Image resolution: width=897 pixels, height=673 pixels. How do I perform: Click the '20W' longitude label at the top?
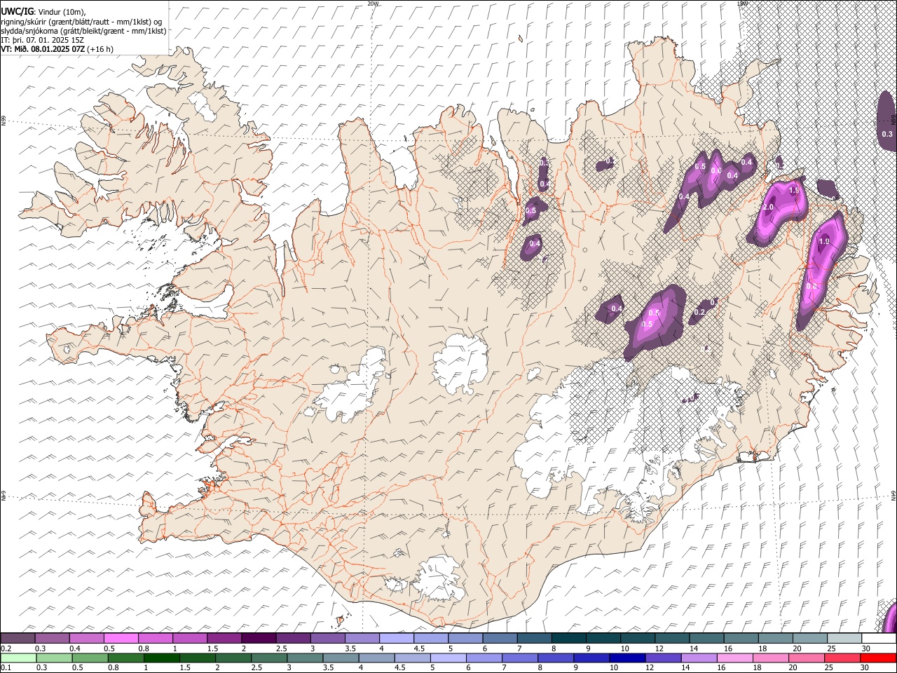[372, 4]
